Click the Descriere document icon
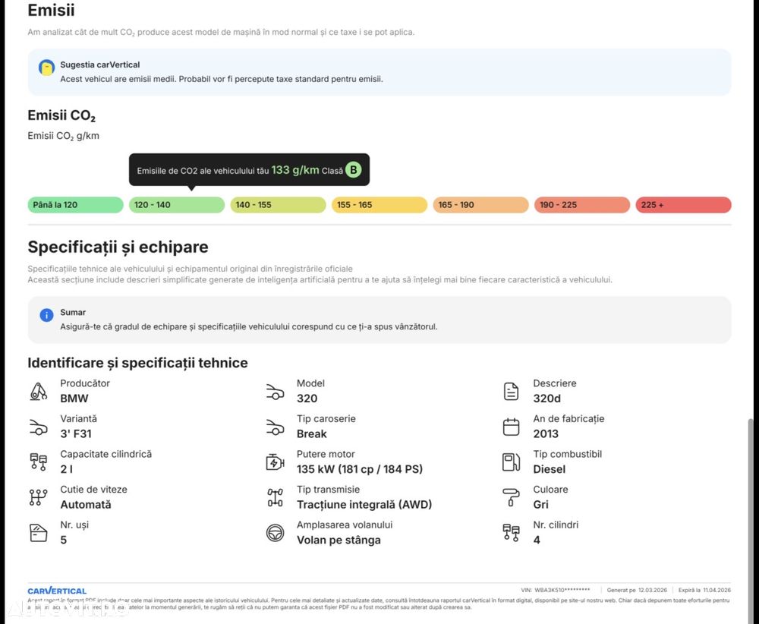Image resolution: width=759 pixels, height=624 pixels. coord(511,391)
